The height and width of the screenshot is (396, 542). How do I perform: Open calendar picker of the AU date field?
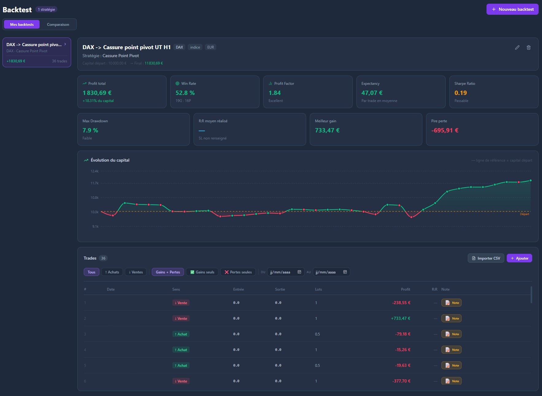(x=345, y=272)
